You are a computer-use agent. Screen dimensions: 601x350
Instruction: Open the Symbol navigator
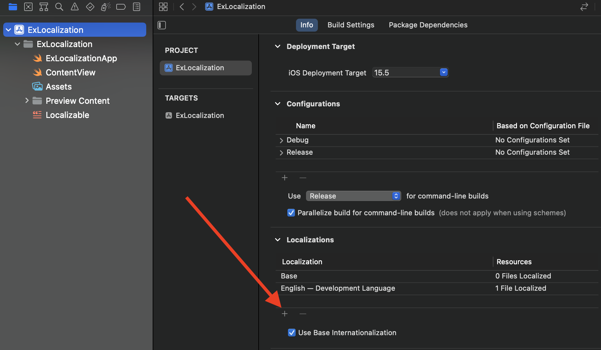[x=44, y=7]
